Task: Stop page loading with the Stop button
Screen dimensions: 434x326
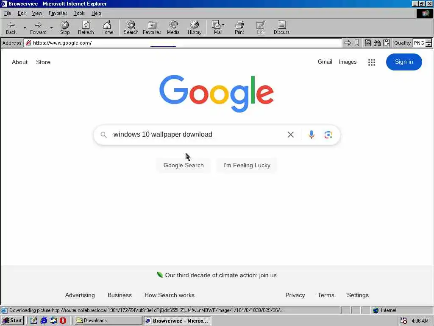Action: (x=65, y=28)
